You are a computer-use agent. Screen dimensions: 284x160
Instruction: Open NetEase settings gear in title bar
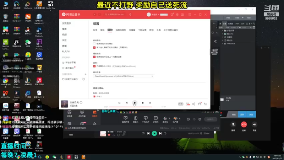[177, 15]
